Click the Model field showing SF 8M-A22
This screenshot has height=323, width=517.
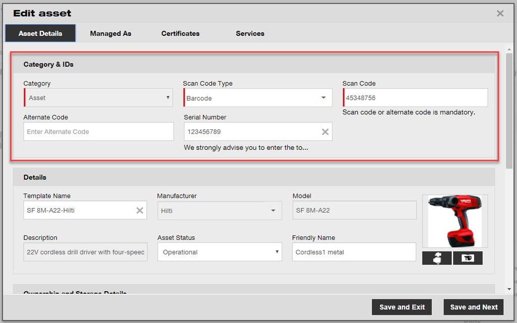coord(354,210)
